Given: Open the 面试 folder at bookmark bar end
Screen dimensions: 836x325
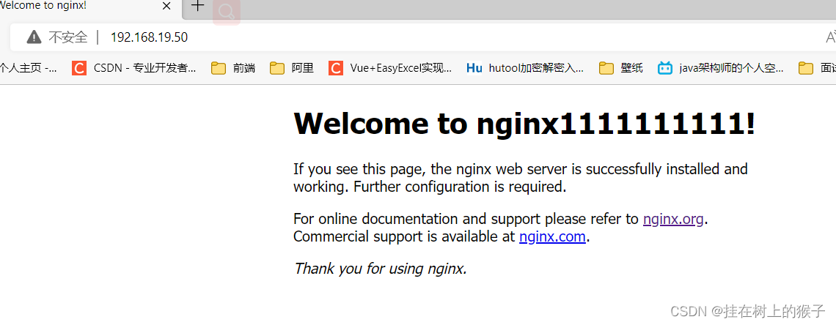Looking at the screenshot, I should pyautogui.click(x=817, y=68).
